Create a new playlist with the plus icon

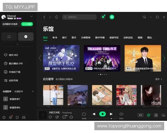(x=33, y=91)
